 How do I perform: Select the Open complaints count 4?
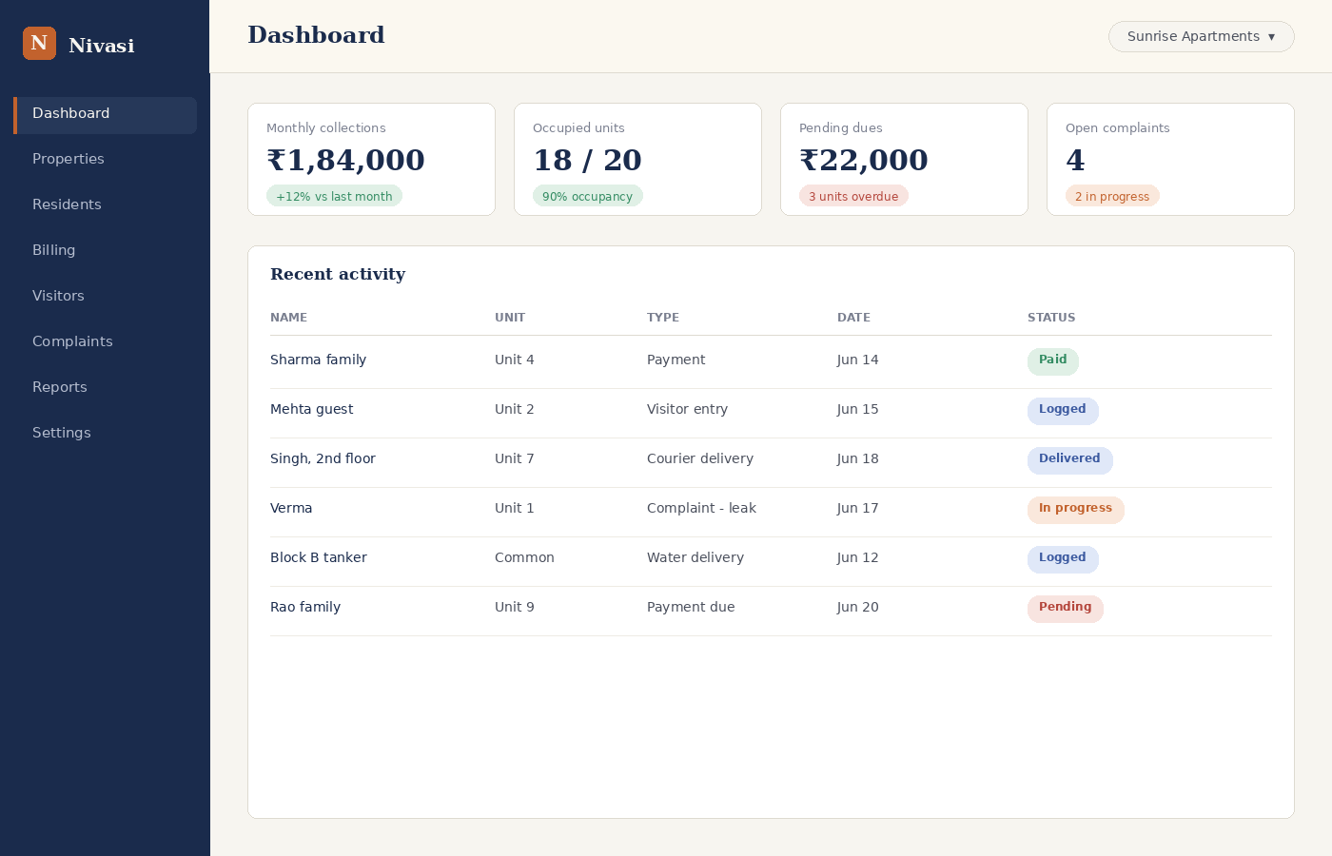(1075, 161)
